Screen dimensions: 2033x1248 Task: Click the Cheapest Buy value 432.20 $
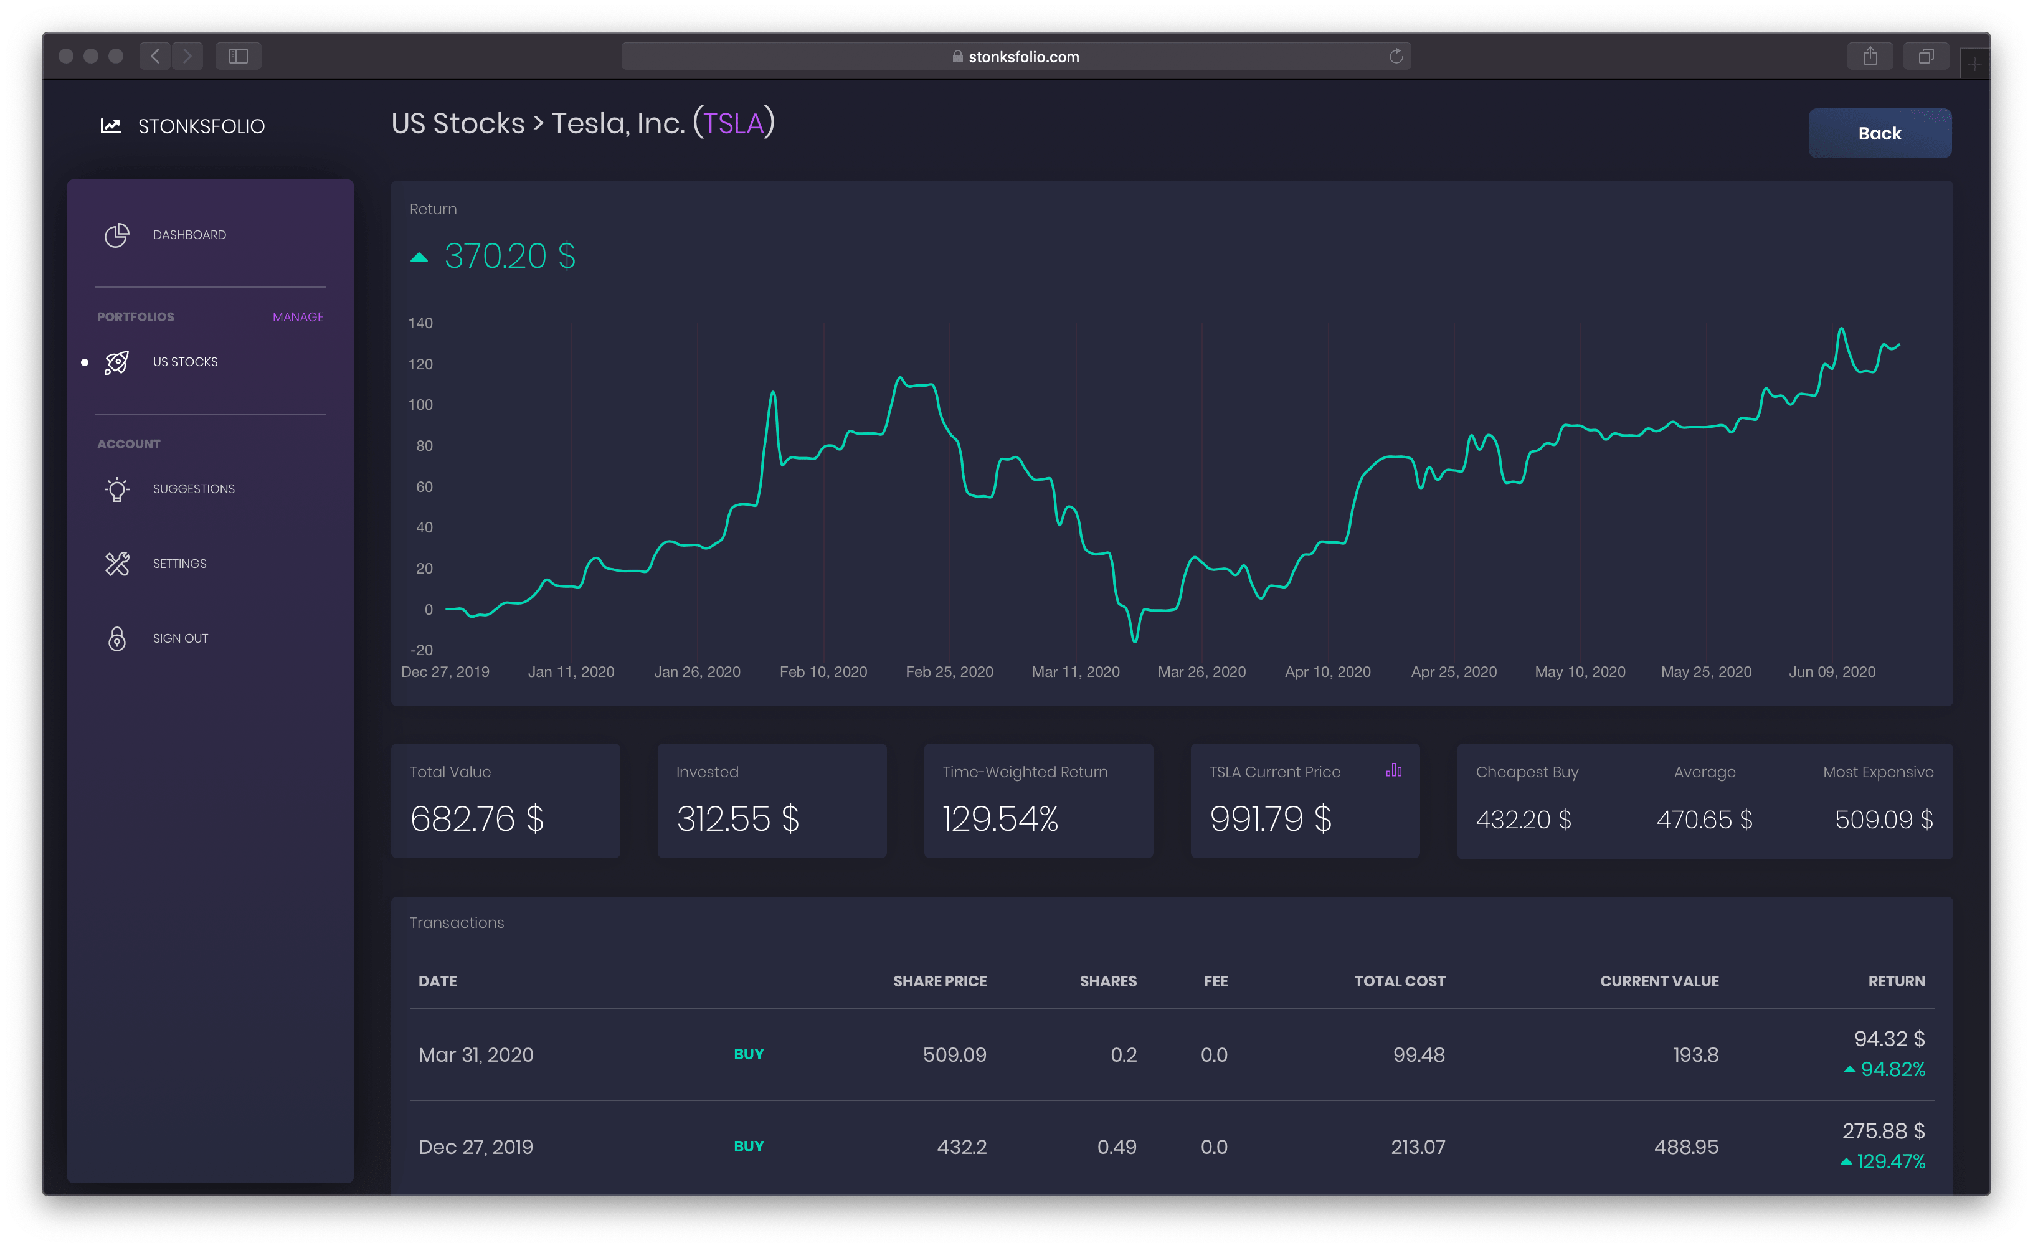[x=1524, y=820]
